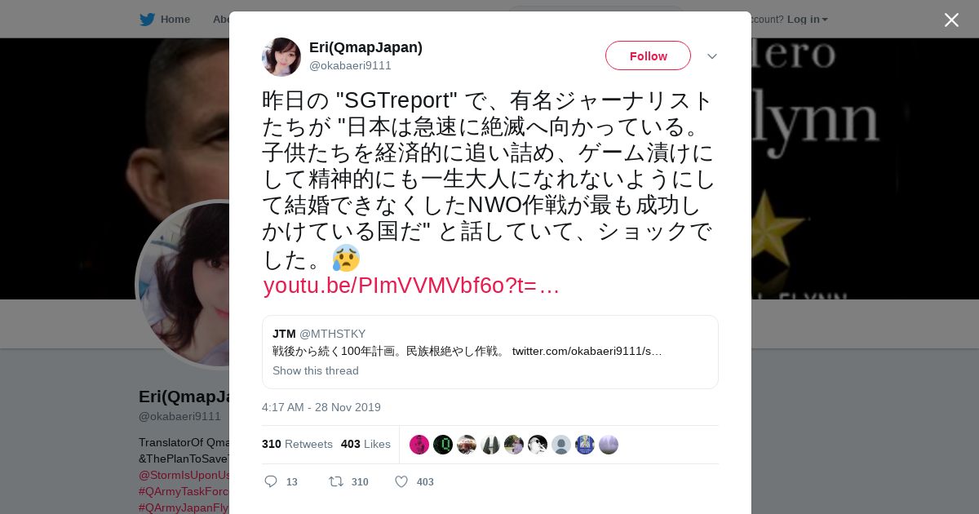Click the 4:17 AM tweet timestamp

tap(321, 407)
